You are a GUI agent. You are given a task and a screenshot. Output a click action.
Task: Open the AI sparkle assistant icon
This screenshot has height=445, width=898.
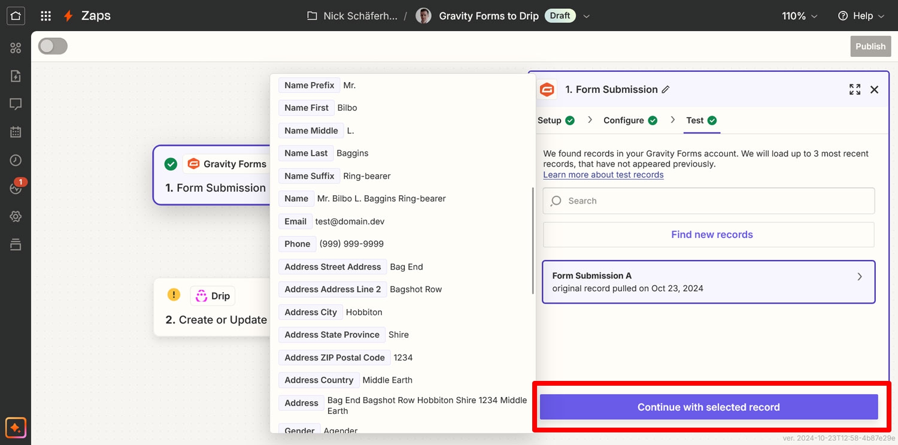(16, 428)
